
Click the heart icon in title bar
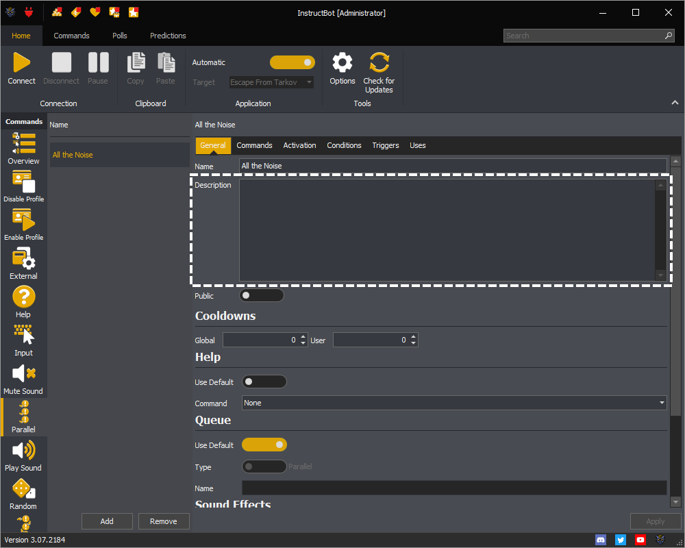tap(95, 12)
